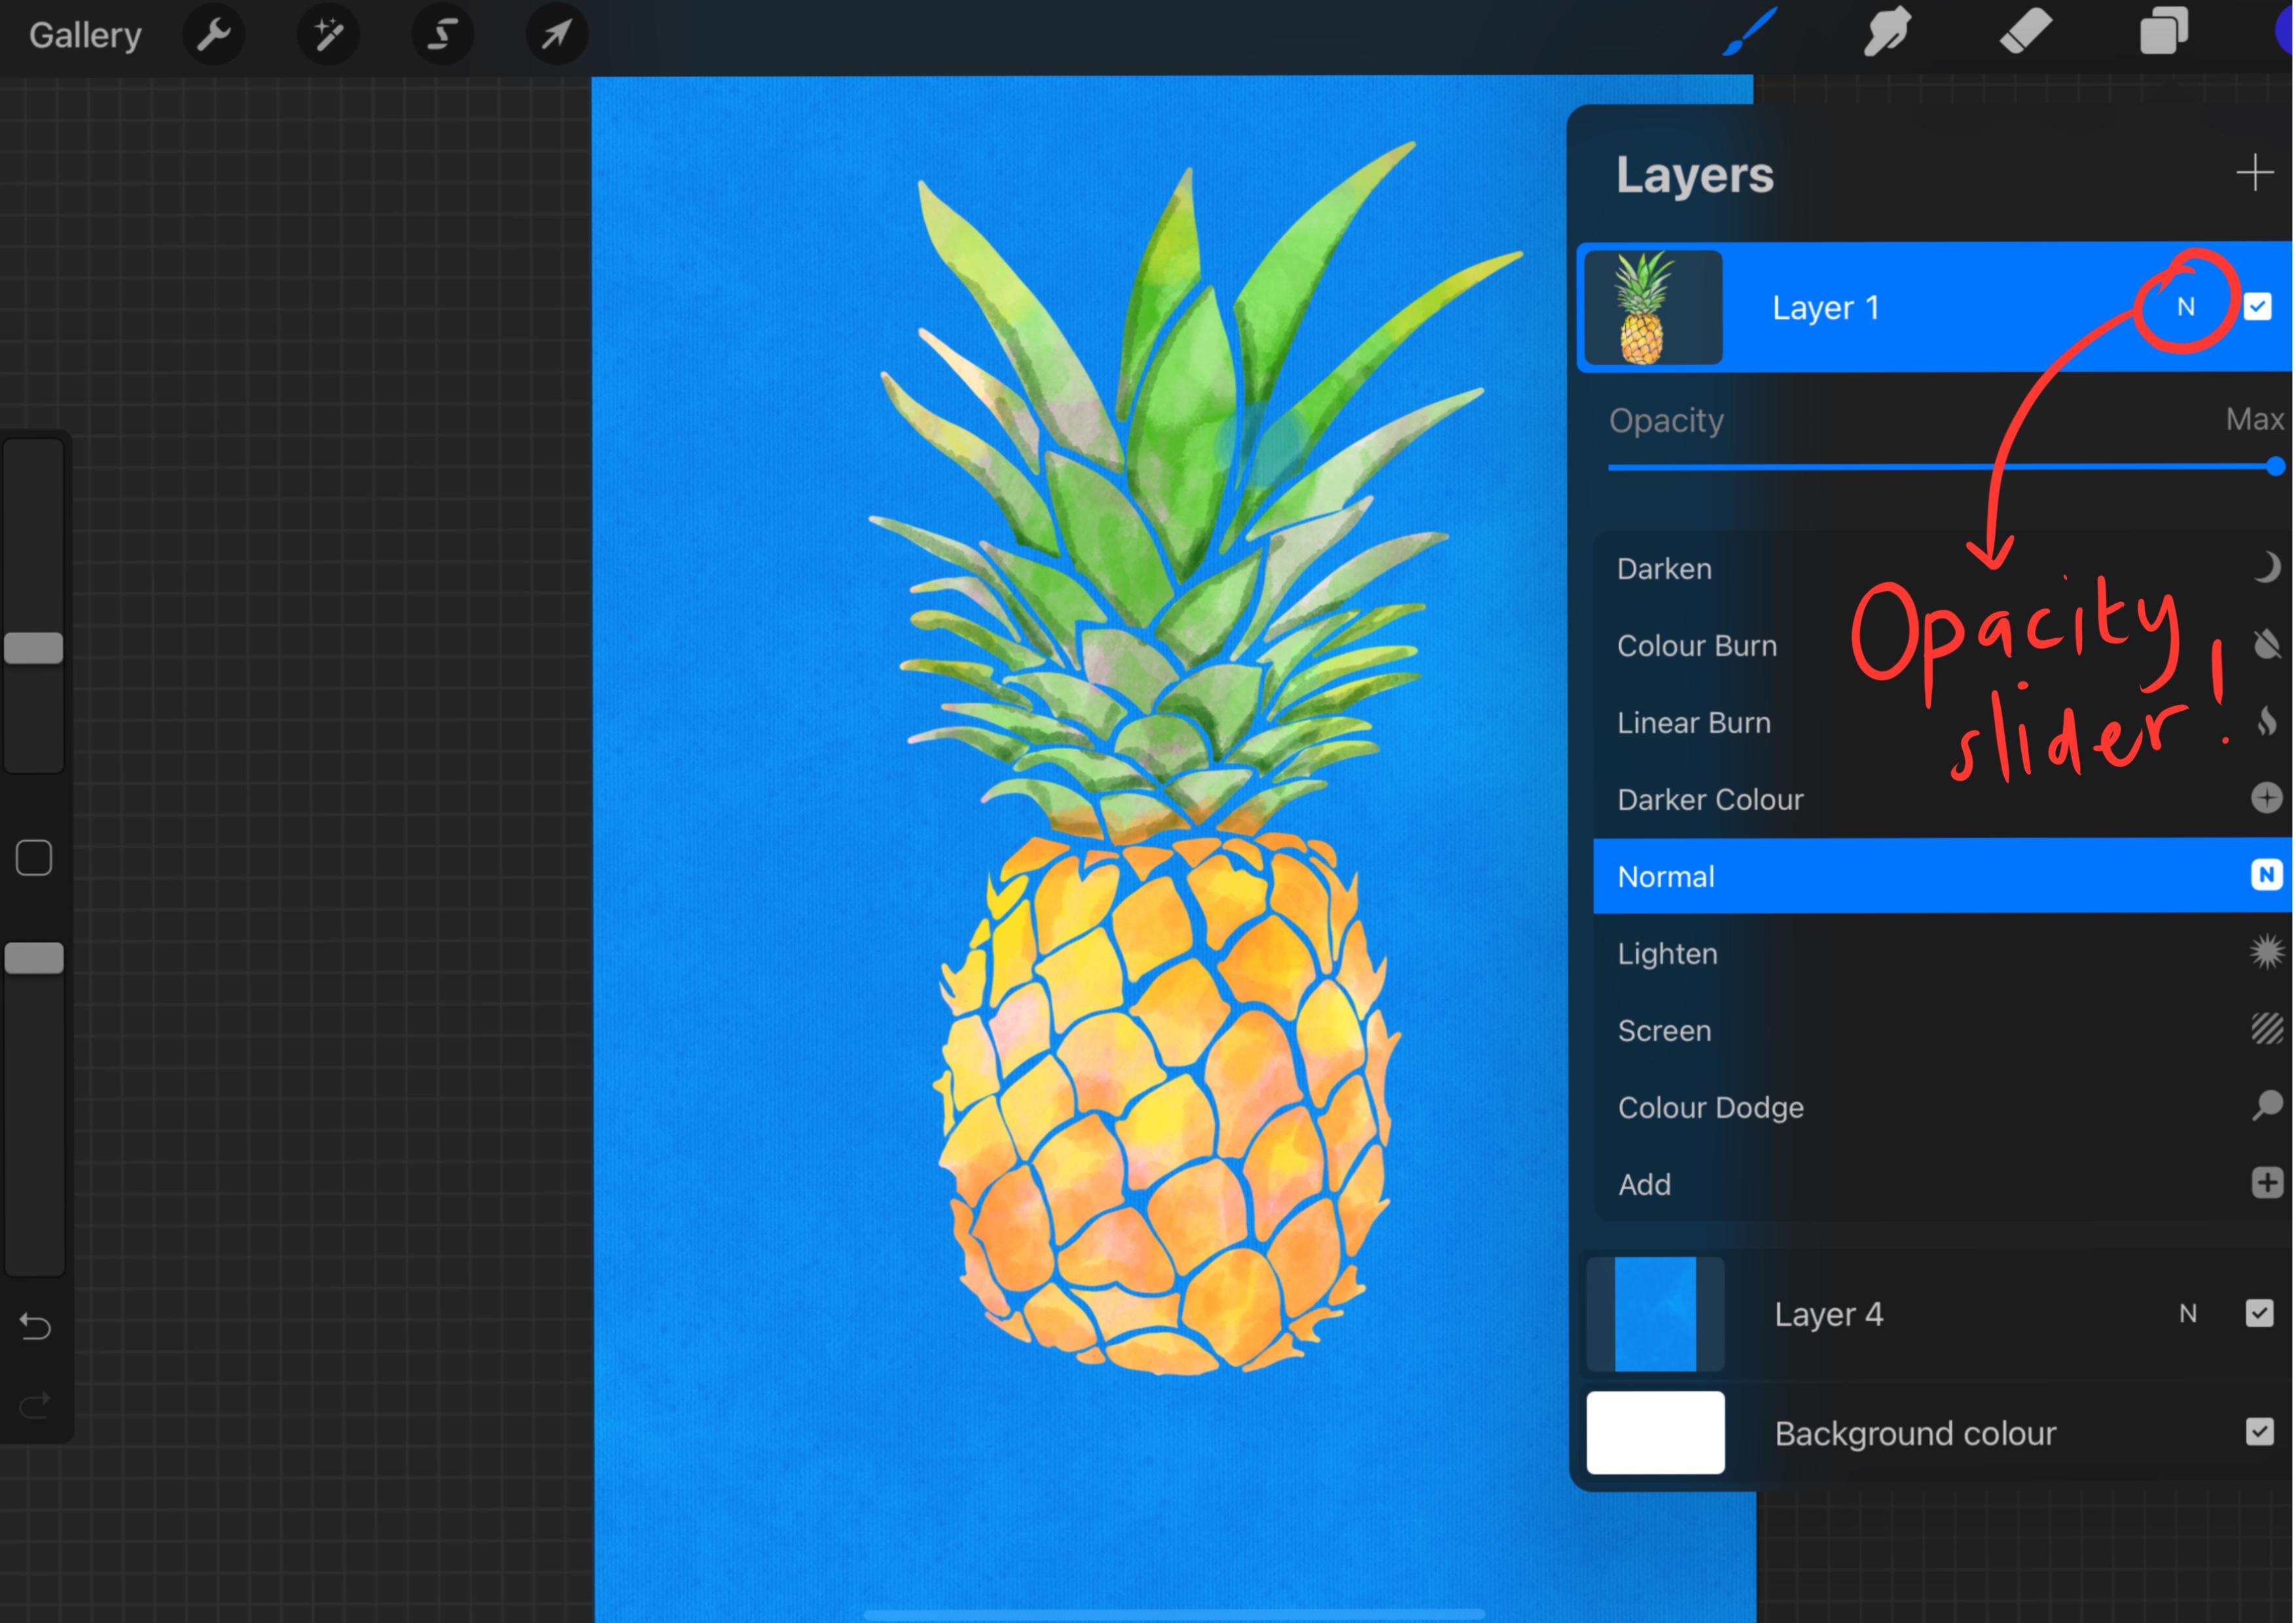This screenshot has height=1623, width=2296.
Task: Add a new layer with the plus button
Action: point(2256,174)
